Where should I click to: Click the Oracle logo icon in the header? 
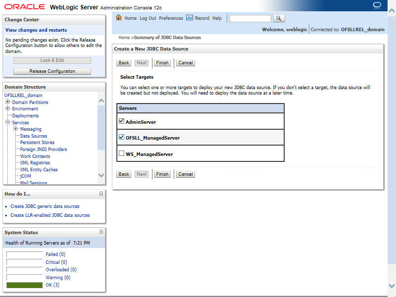[x=377, y=5]
